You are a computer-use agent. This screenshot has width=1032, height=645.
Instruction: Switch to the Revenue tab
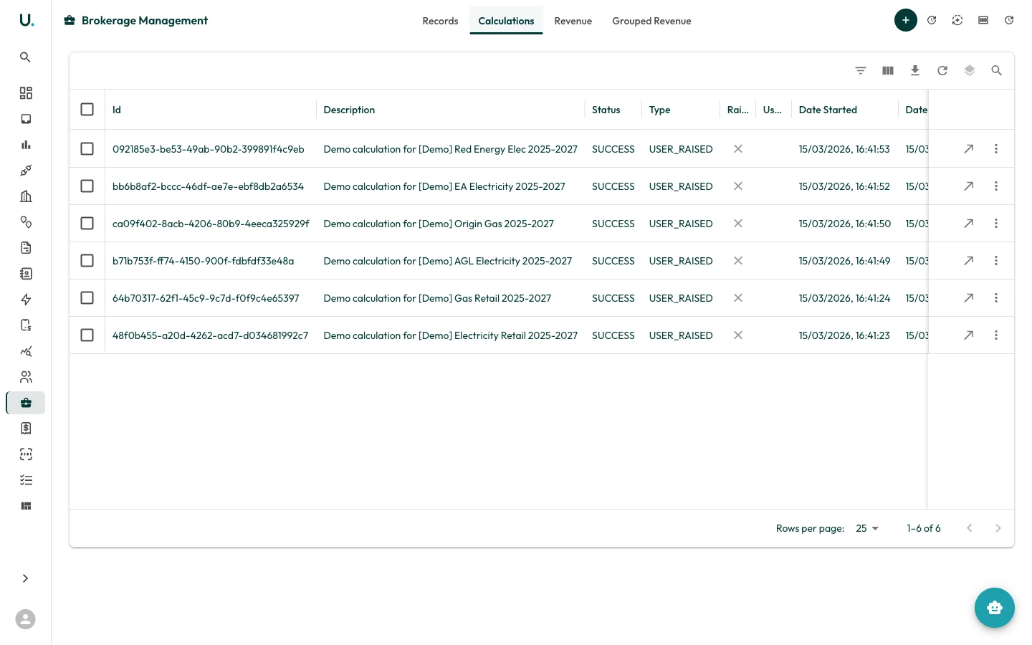573,21
